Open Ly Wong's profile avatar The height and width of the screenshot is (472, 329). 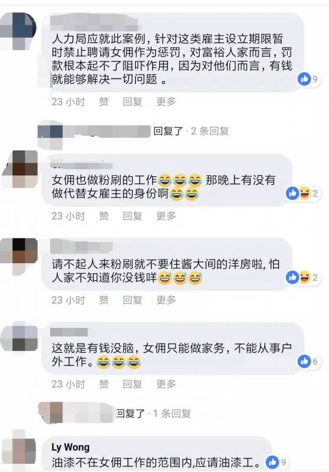click(x=19, y=450)
